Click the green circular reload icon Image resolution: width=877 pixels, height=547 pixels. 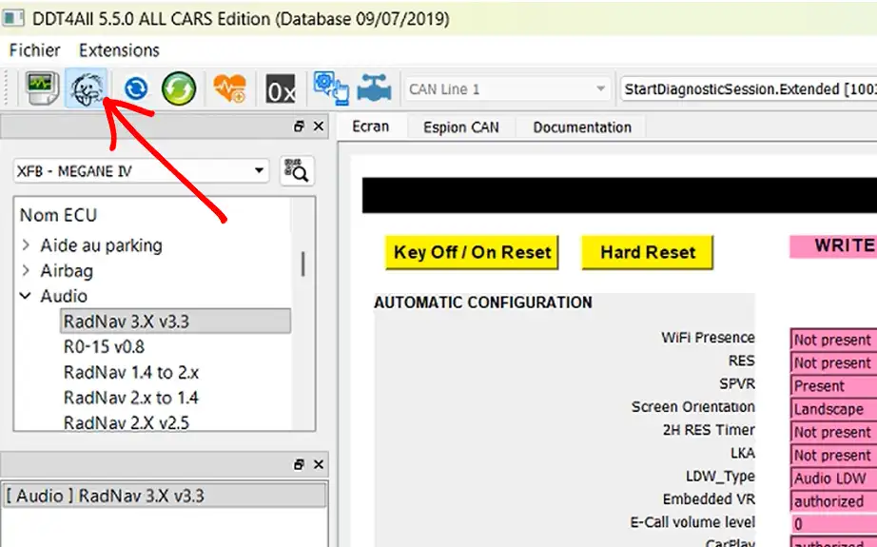(179, 88)
